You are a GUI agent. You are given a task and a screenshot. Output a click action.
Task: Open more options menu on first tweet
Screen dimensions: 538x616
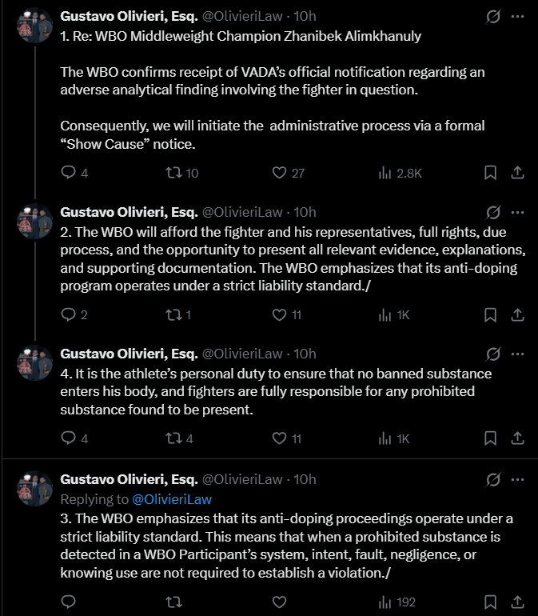pyautogui.click(x=517, y=17)
